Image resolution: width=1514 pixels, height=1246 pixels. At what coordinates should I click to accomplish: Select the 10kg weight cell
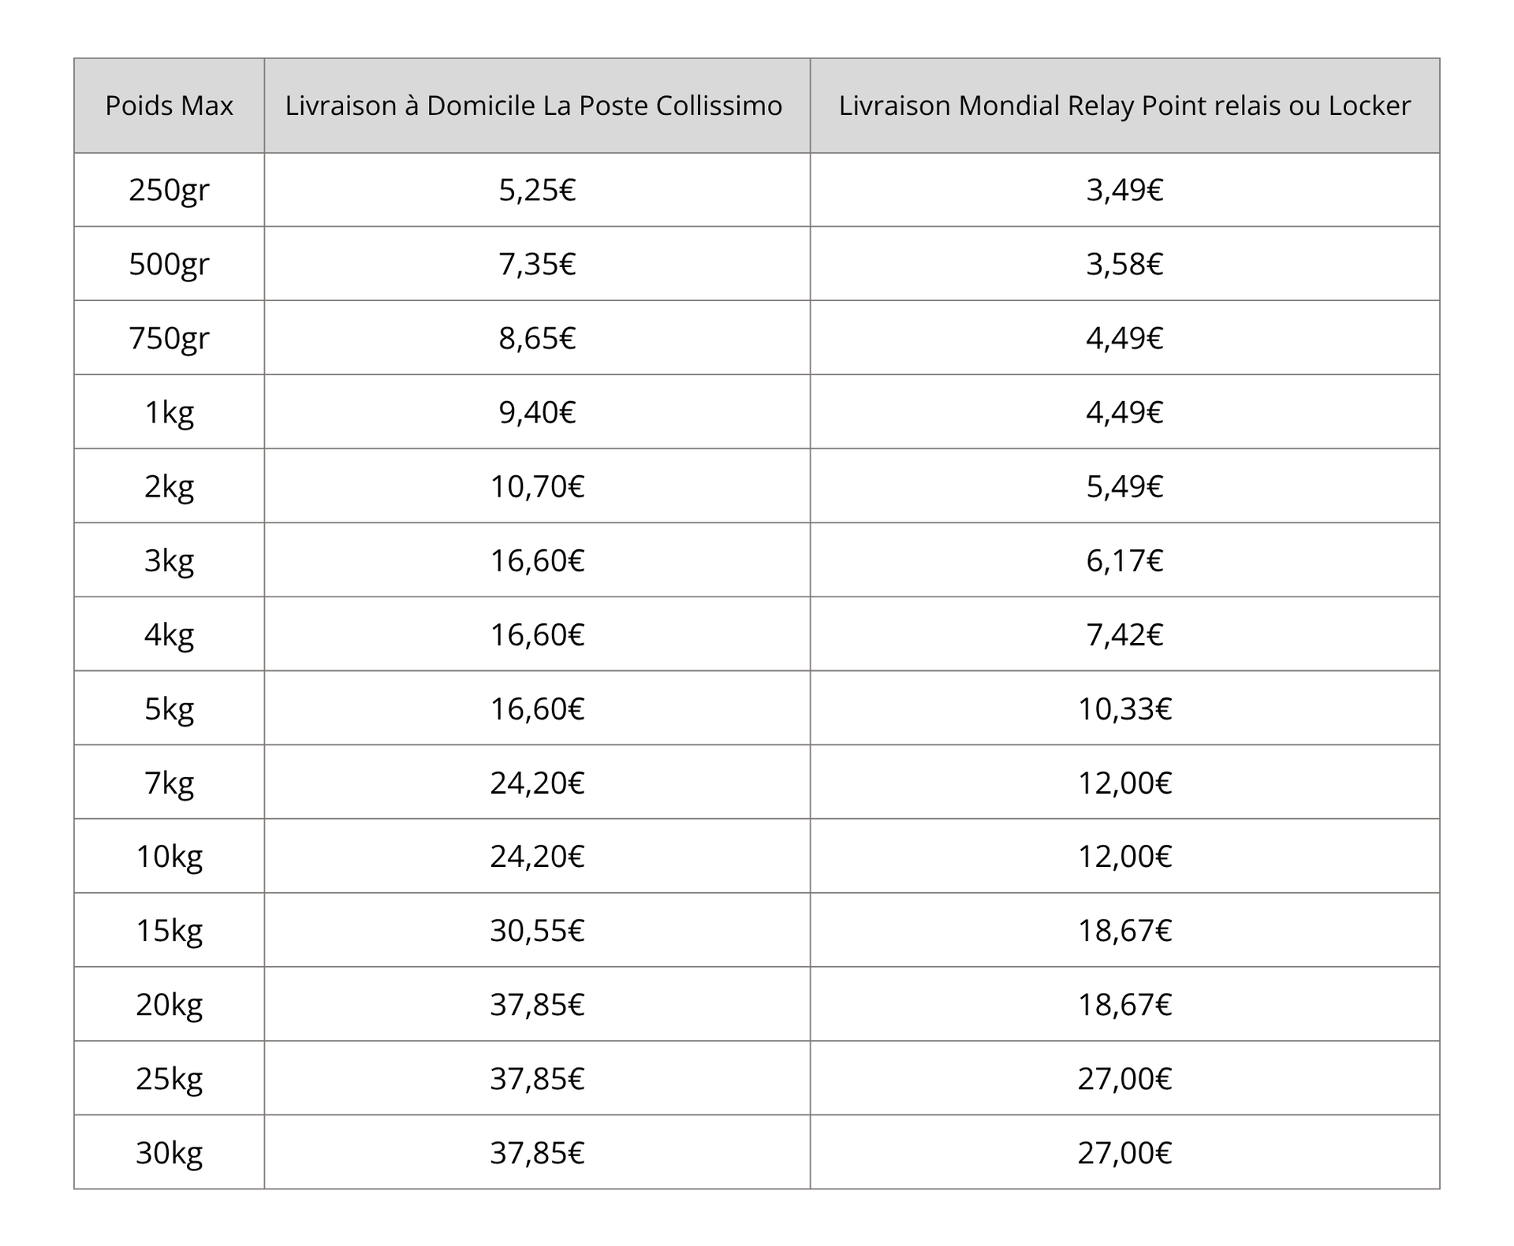click(169, 857)
